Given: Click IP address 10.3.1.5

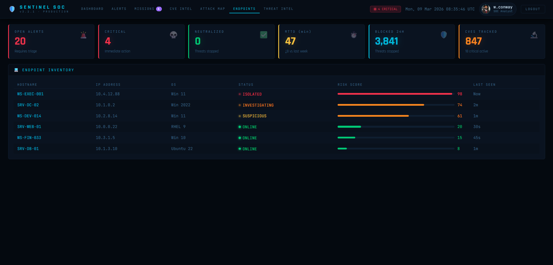Looking at the screenshot, I should [105, 138].
